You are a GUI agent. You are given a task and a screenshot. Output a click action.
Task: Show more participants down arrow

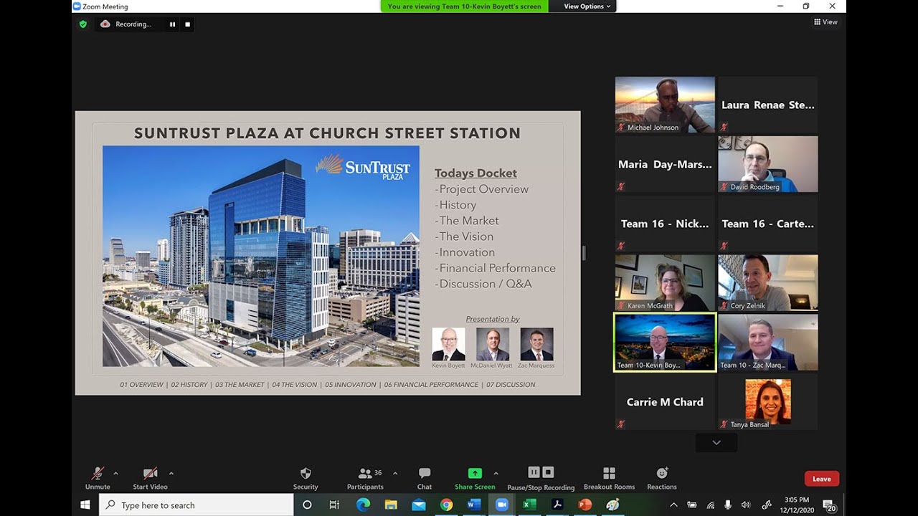716,443
